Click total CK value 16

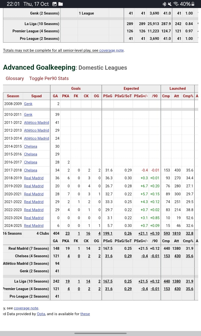click(88, 233)
